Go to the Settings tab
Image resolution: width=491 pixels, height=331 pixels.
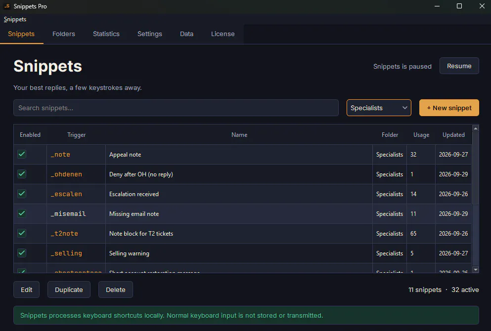150,34
